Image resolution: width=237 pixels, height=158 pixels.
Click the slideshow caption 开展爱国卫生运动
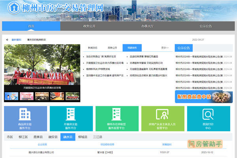coord(42,88)
